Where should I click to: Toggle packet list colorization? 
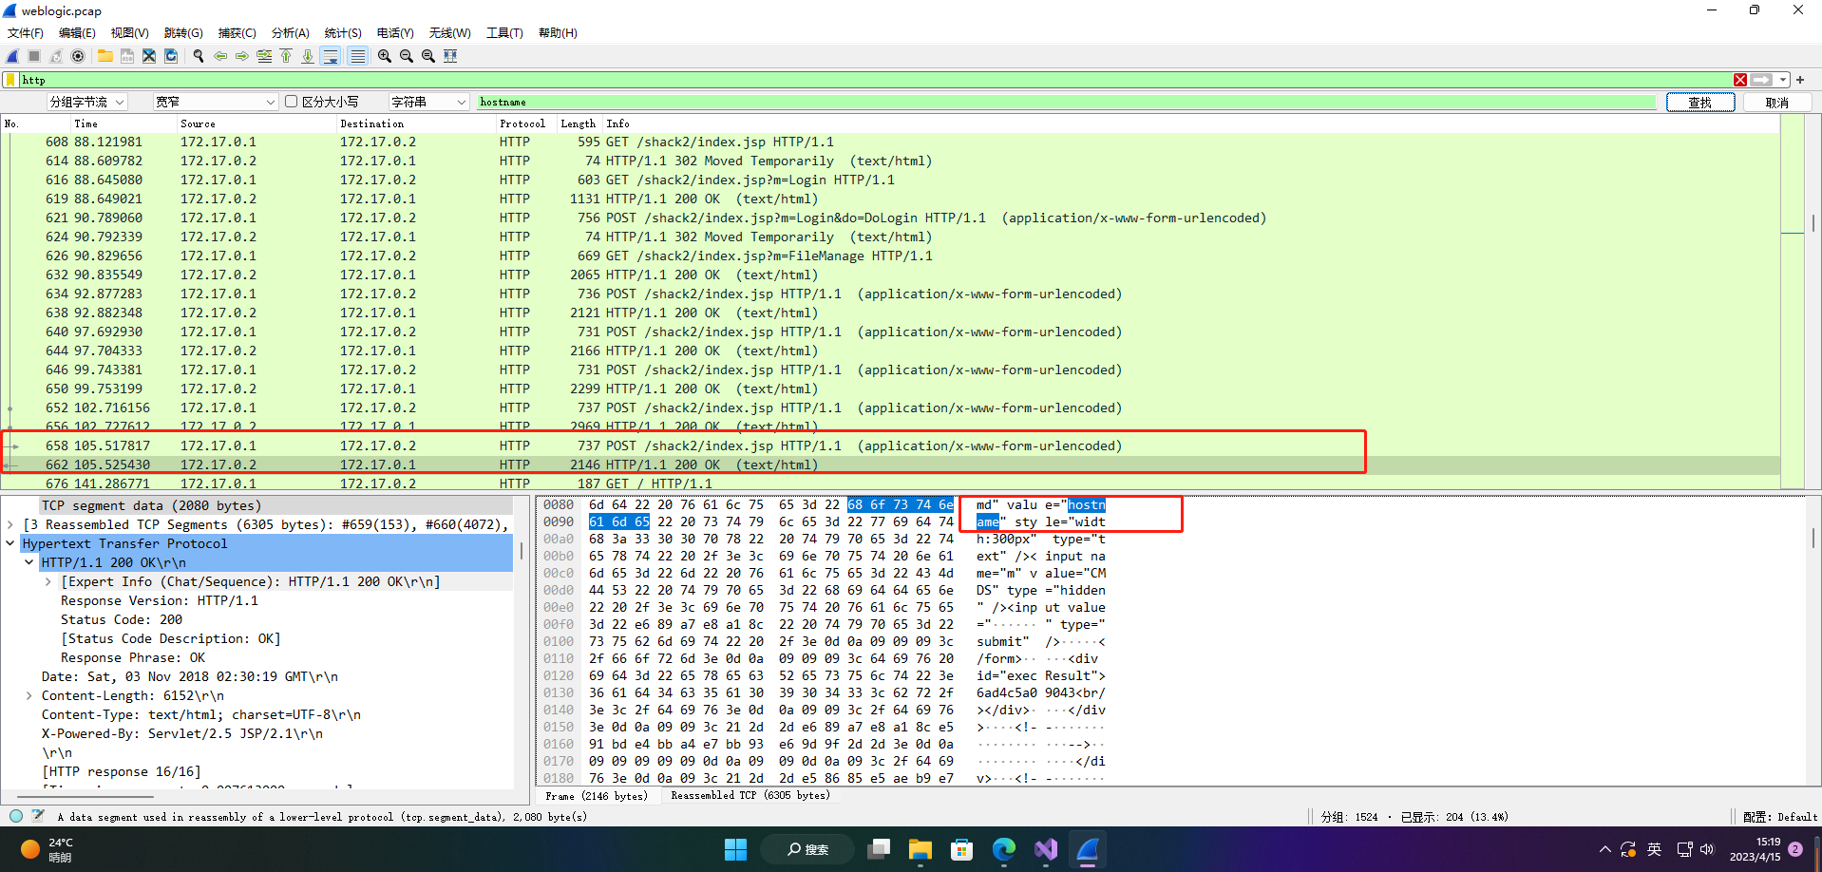pos(357,56)
